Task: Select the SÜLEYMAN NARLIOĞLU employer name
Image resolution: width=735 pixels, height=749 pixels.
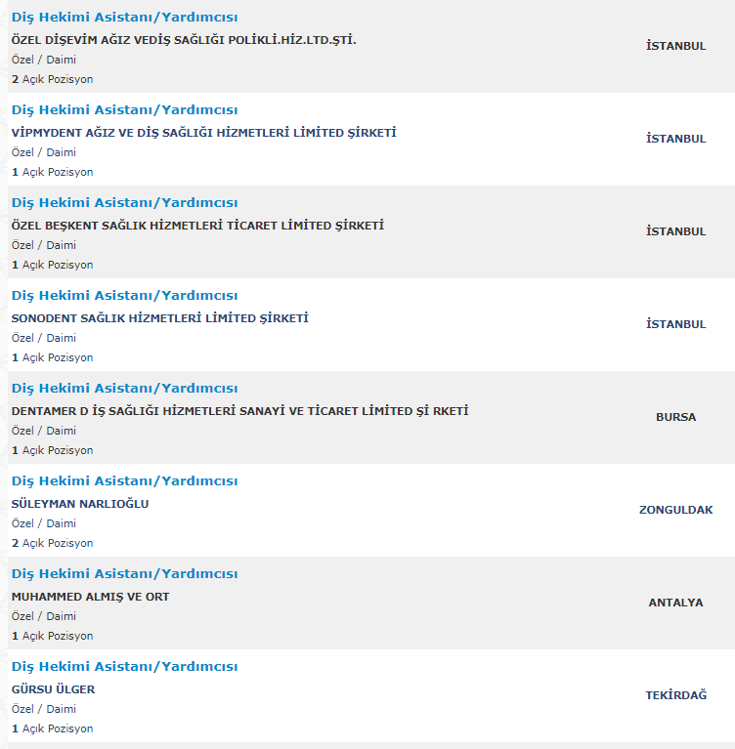Action: pyautogui.click(x=80, y=504)
